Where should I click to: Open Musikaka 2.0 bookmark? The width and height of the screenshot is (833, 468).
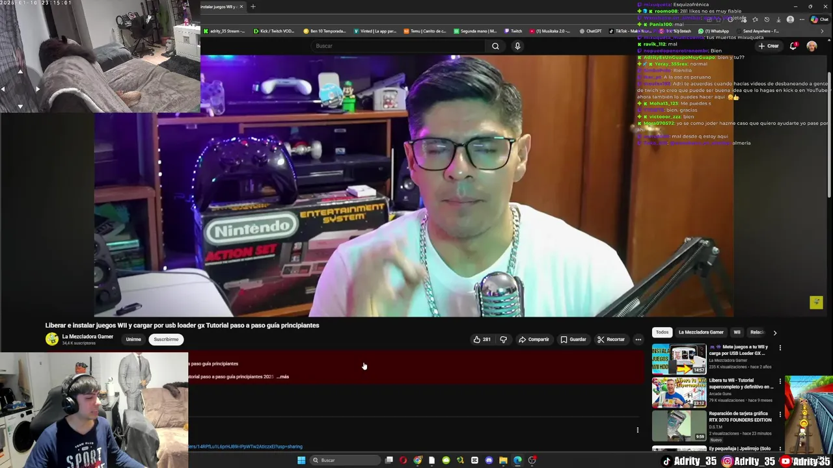coord(550,31)
